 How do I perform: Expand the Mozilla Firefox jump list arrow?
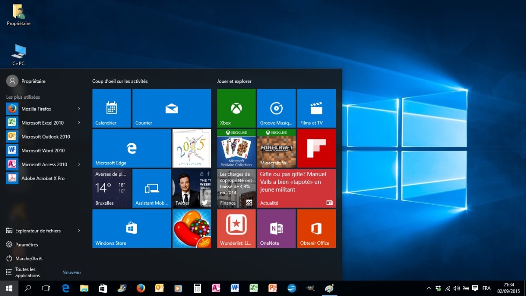pyautogui.click(x=79, y=109)
